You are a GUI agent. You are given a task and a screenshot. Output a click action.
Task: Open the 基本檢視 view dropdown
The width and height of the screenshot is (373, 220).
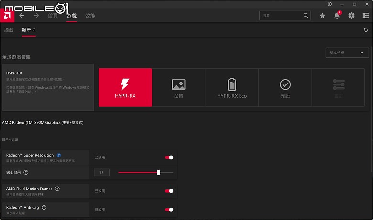pyautogui.click(x=347, y=52)
